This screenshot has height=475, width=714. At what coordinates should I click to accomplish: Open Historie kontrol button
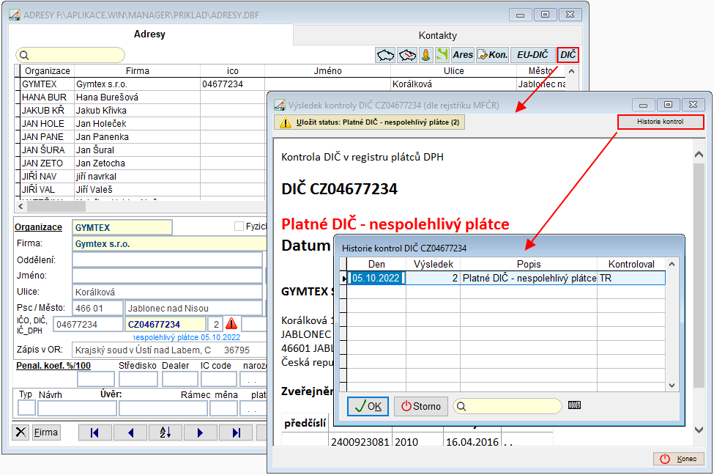pyautogui.click(x=661, y=122)
